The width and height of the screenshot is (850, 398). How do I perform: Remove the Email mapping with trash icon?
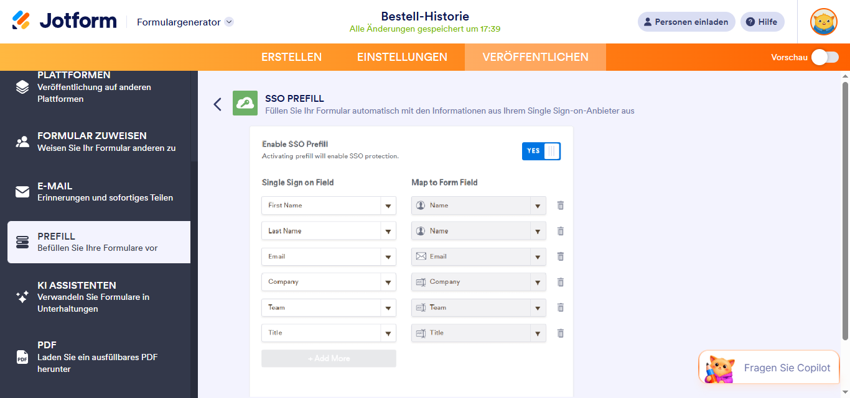[x=560, y=256]
